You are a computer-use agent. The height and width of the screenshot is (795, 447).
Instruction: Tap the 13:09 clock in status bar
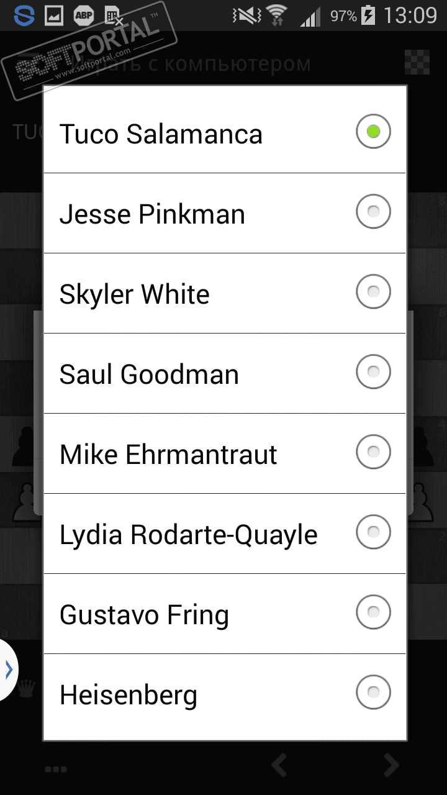410,15
